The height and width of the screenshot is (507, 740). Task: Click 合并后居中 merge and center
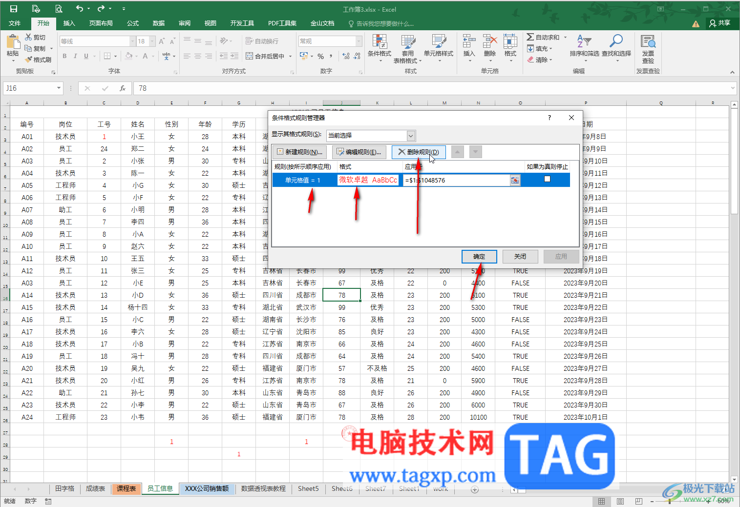265,56
